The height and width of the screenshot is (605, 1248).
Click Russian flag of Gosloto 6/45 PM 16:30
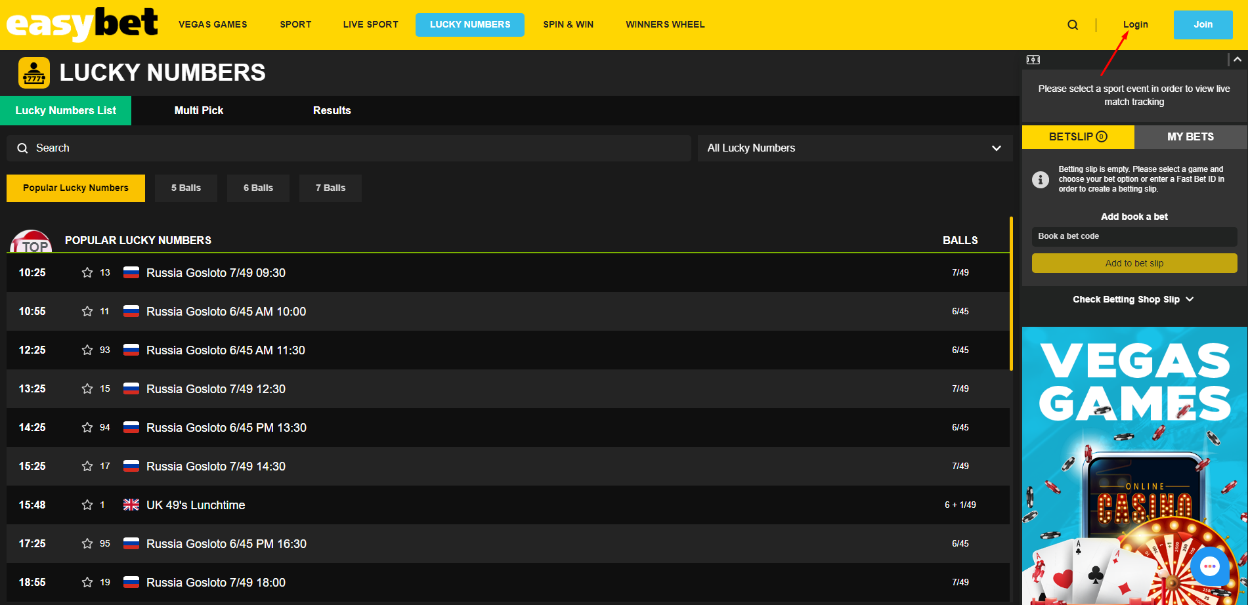pyautogui.click(x=131, y=543)
